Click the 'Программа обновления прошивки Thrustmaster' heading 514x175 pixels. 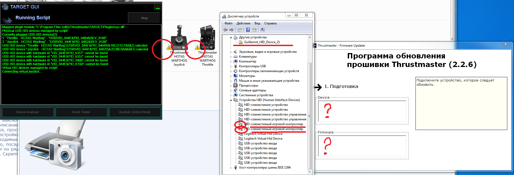click(412, 60)
